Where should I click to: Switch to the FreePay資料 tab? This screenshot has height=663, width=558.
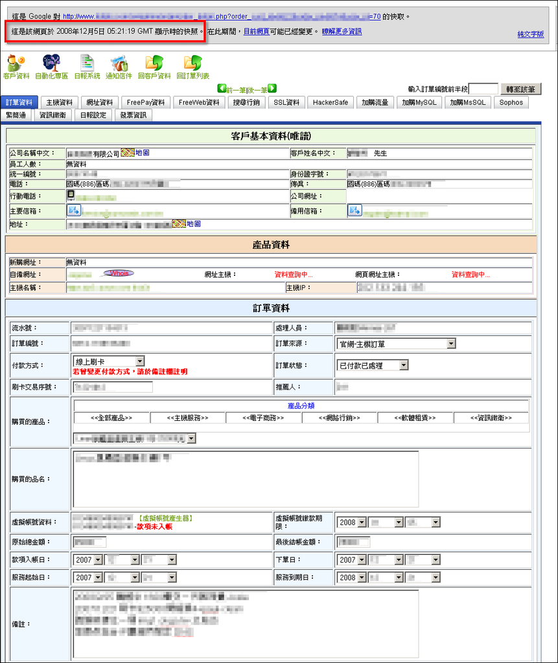[x=146, y=102]
